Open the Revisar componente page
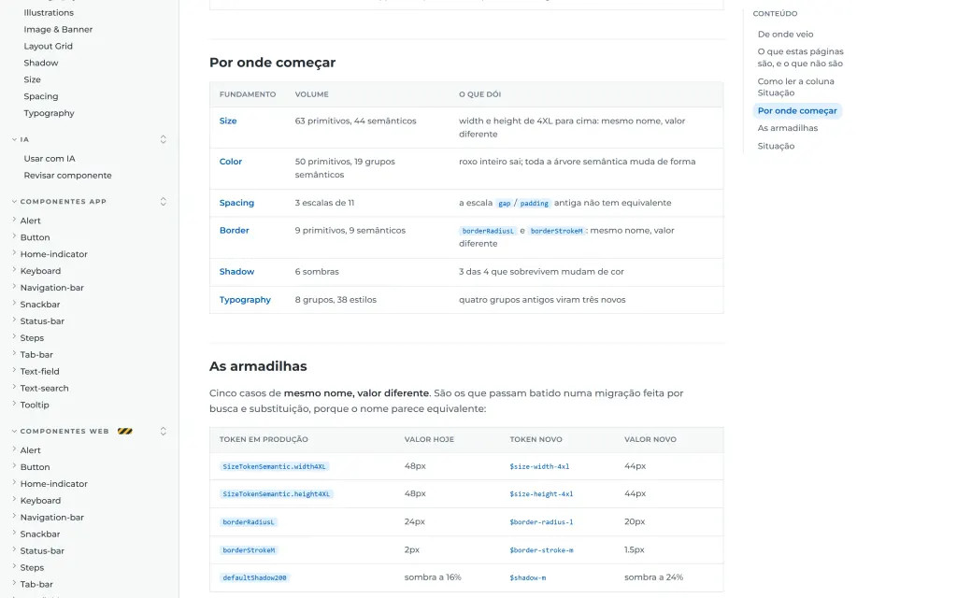The width and height of the screenshot is (957, 598). 67,176
